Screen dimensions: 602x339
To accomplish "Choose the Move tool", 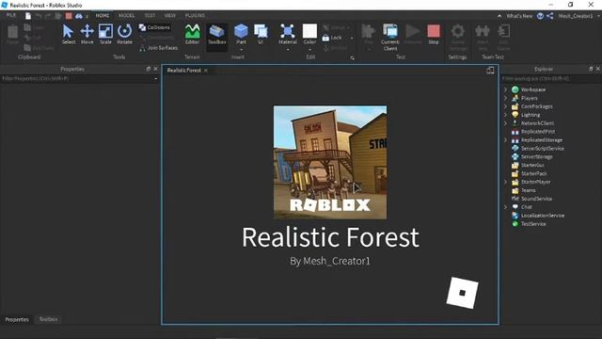I will [87, 31].
